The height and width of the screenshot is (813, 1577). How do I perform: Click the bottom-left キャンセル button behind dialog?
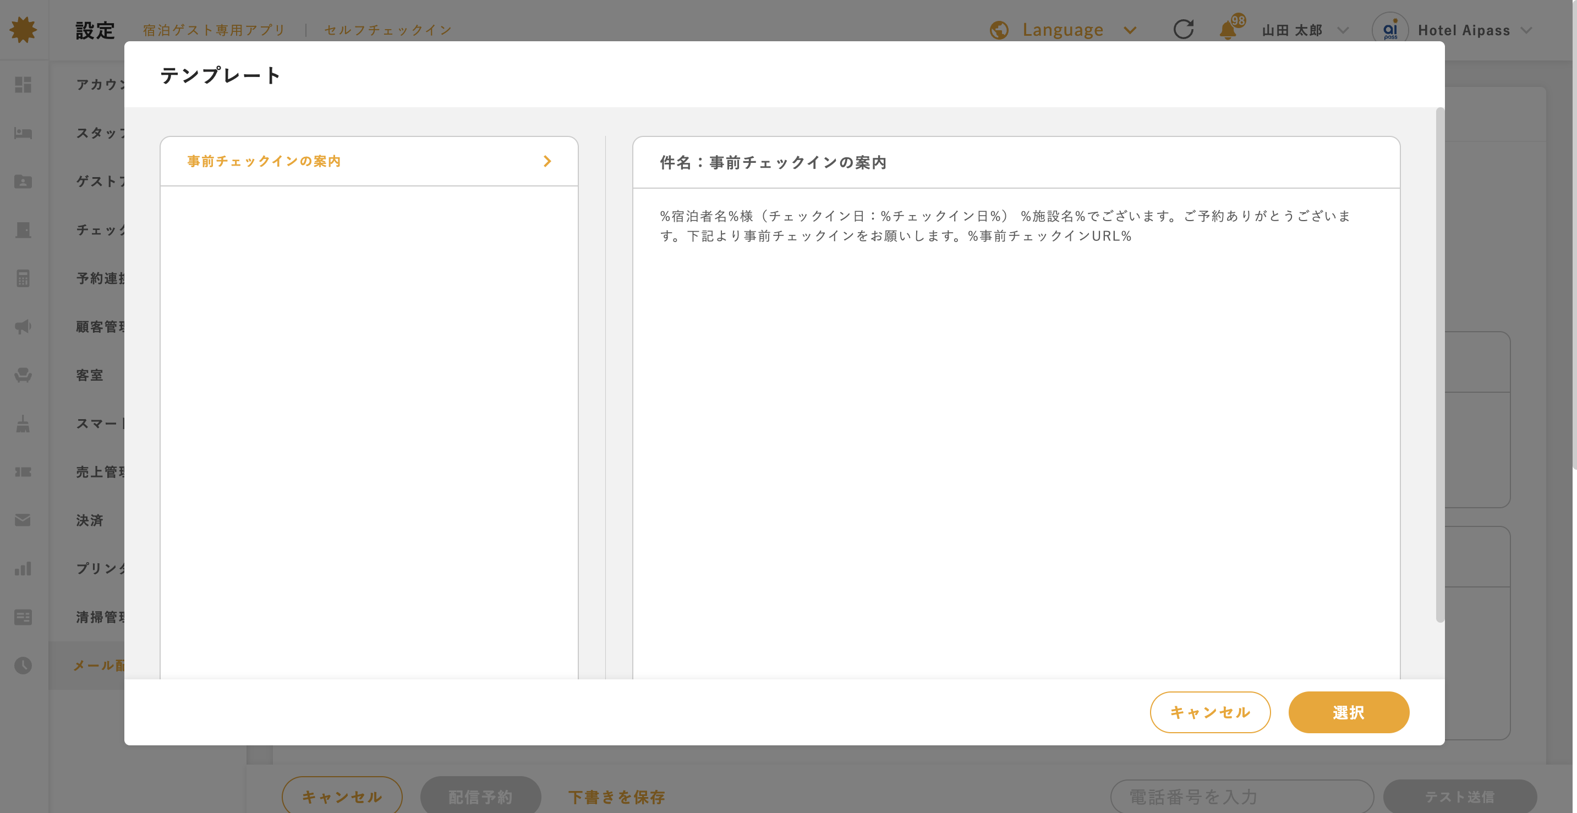[342, 796]
